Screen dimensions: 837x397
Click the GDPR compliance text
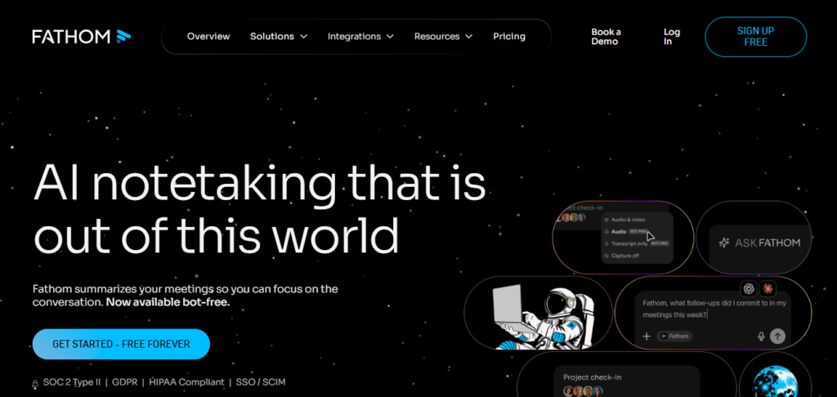coord(124,382)
